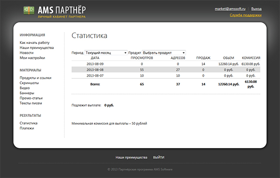280x178 pixels.
Task: Open Промо-статьи section
Action: pos(31,98)
